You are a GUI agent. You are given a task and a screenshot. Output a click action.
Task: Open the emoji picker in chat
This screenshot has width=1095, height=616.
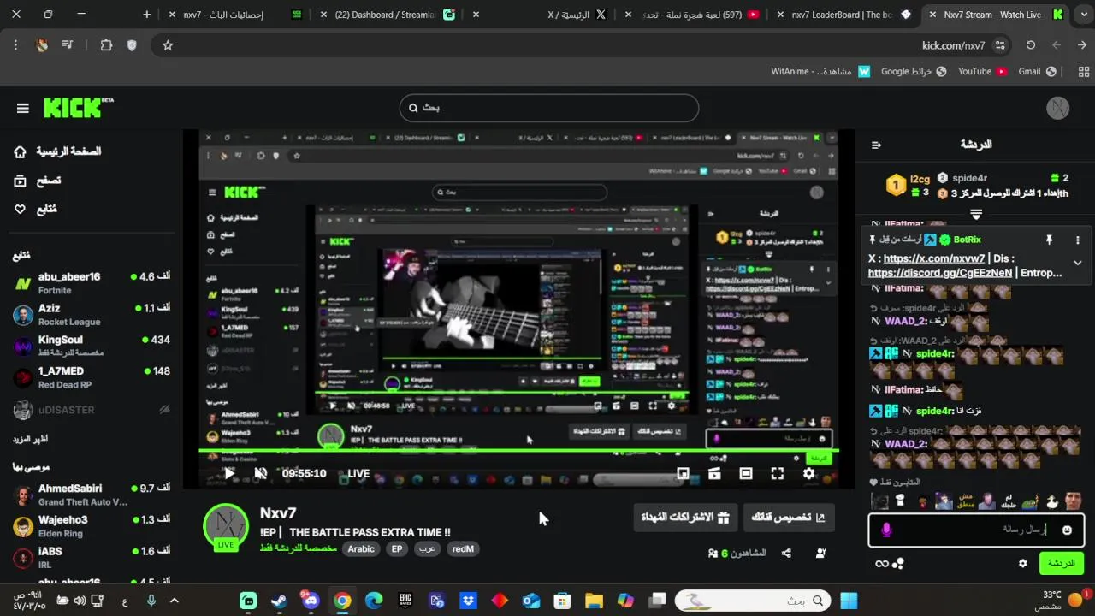pos(1067,530)
